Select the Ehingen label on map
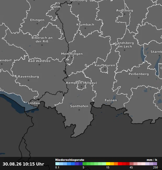The width and height of the screenshot is (162, 170). pos(37,20)
